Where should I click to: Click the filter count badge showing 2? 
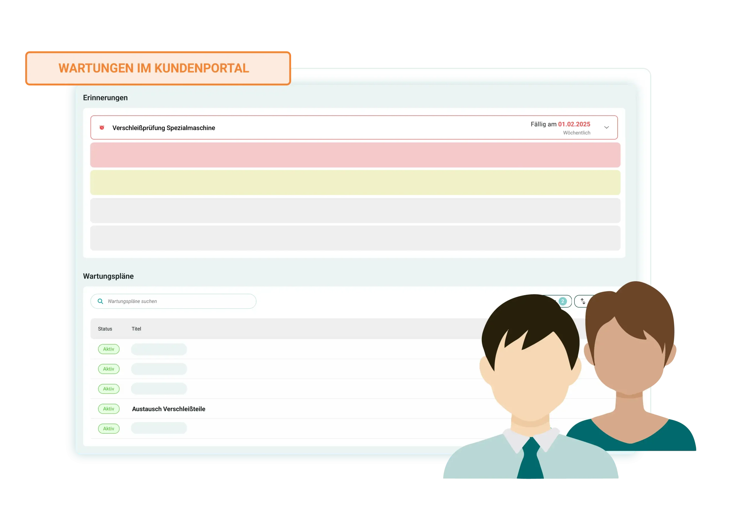(563, 301)
